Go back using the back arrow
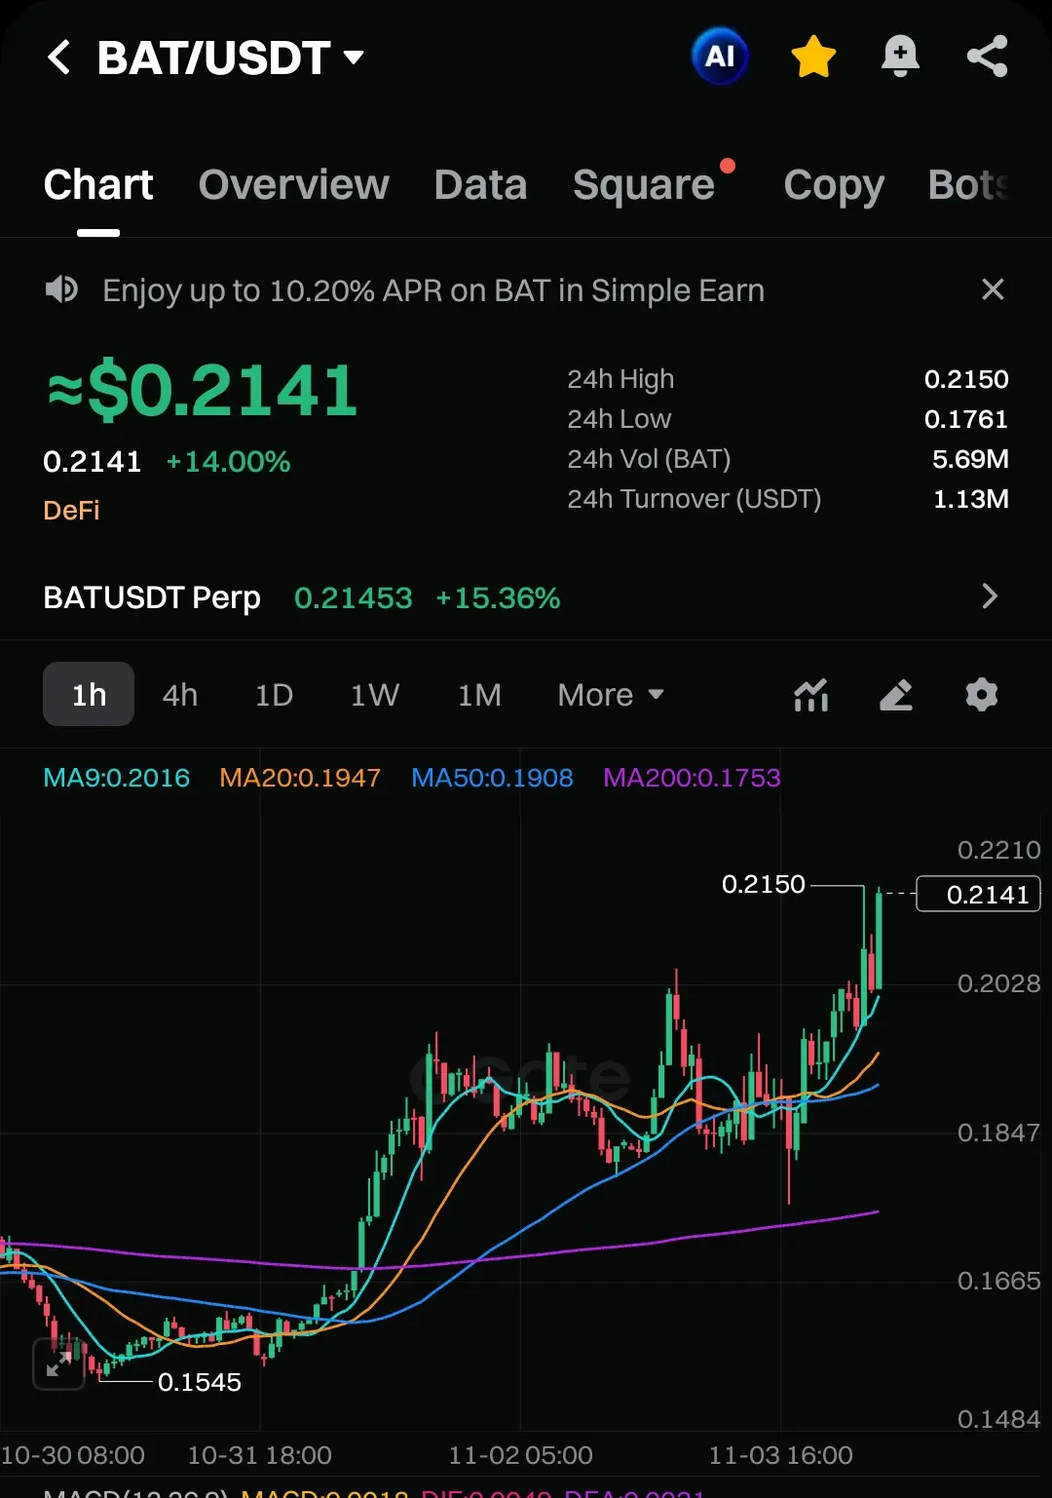This screenshot has height=1498, width=1052. (x=58, y=58)
